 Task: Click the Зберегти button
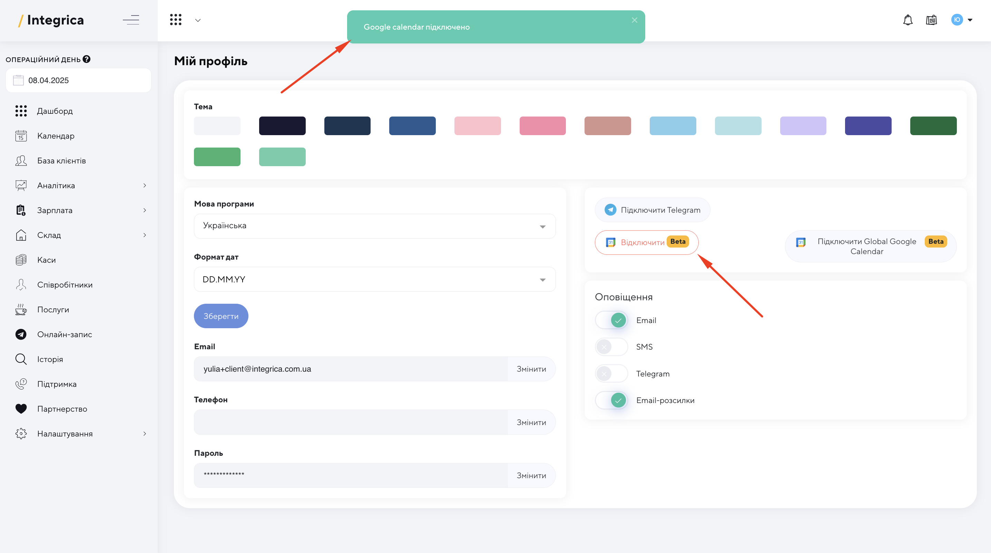[221, 316]
